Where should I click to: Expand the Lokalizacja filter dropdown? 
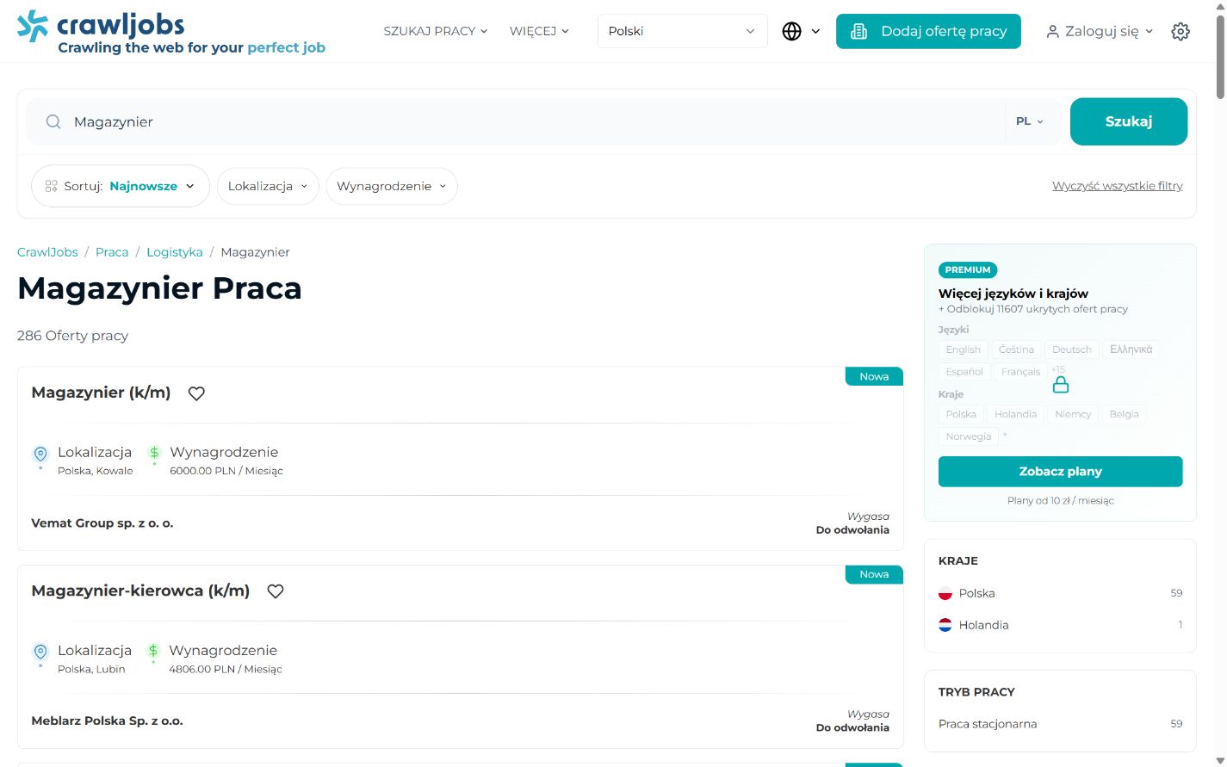(268, 186)
